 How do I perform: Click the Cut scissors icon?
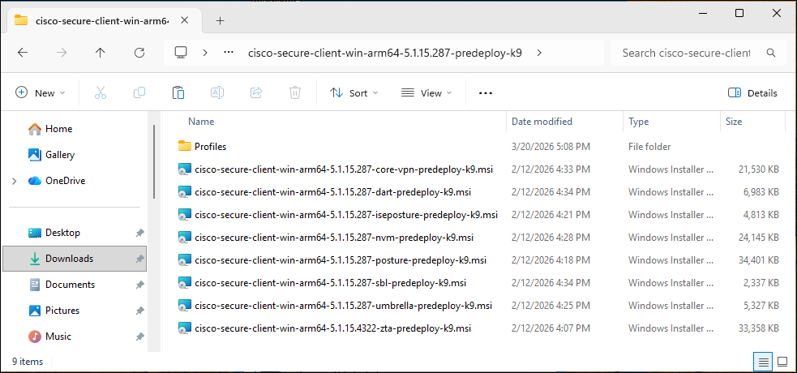(101, 92)
